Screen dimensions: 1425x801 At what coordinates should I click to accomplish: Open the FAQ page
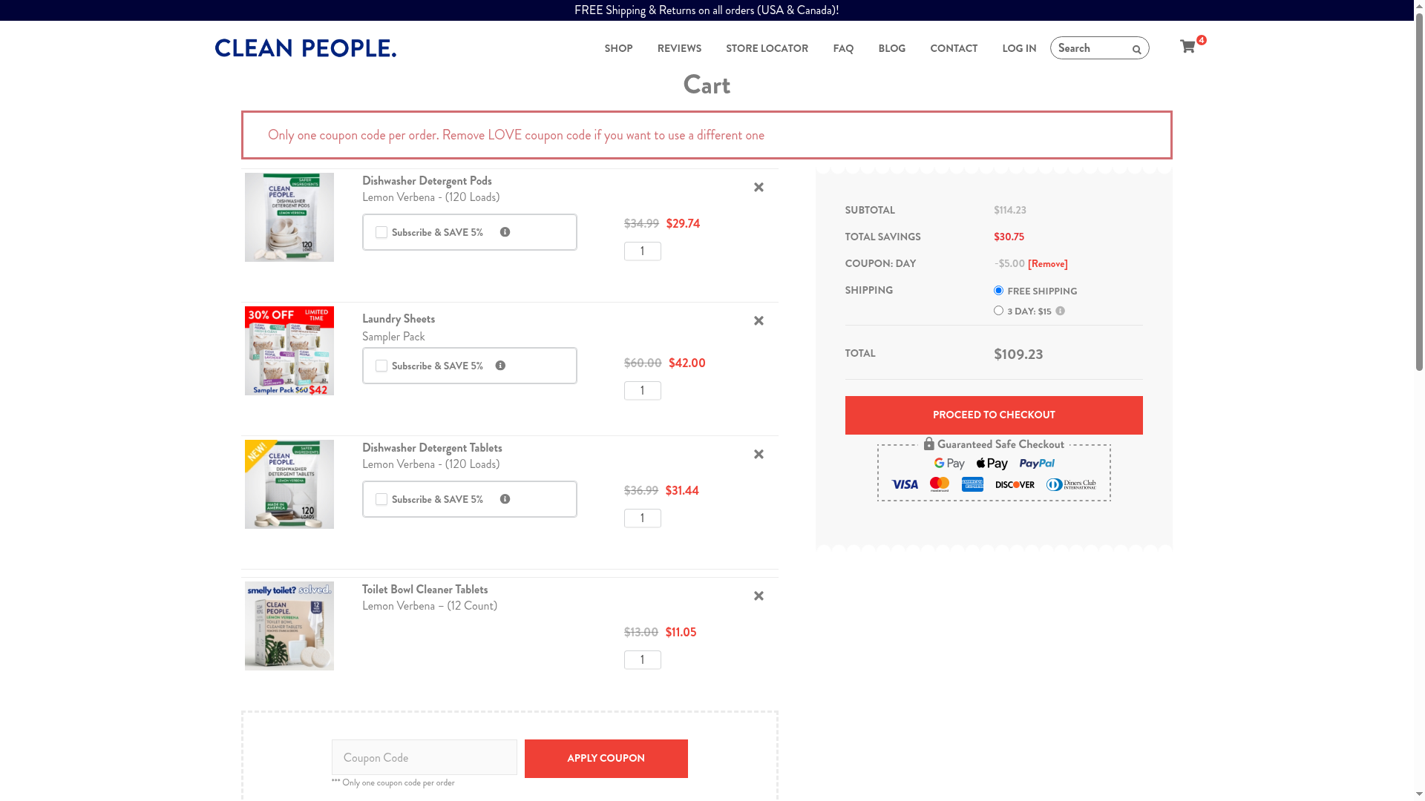pyautogui.click(x=843, y=48)
